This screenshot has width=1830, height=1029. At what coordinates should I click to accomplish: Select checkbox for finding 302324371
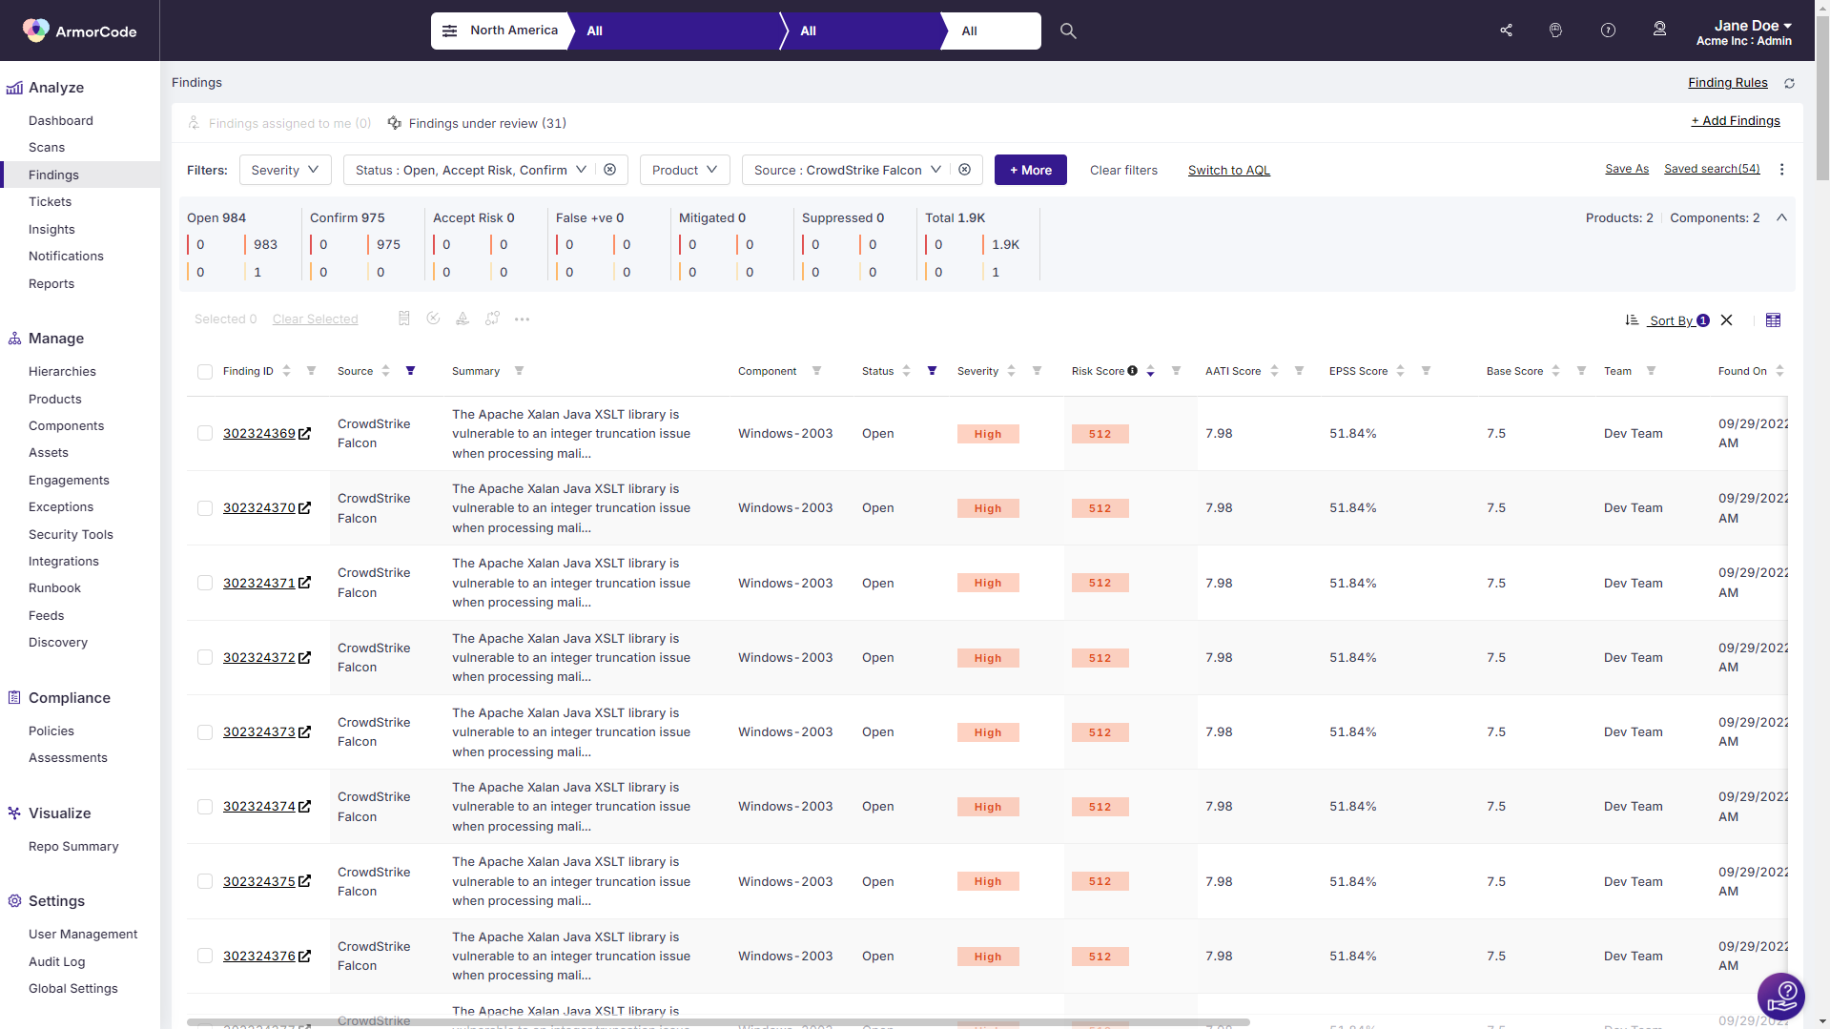[205, 583]
